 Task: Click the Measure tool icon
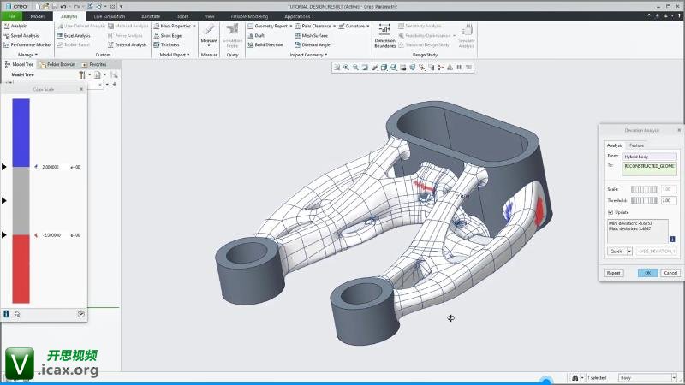(209, 31)
